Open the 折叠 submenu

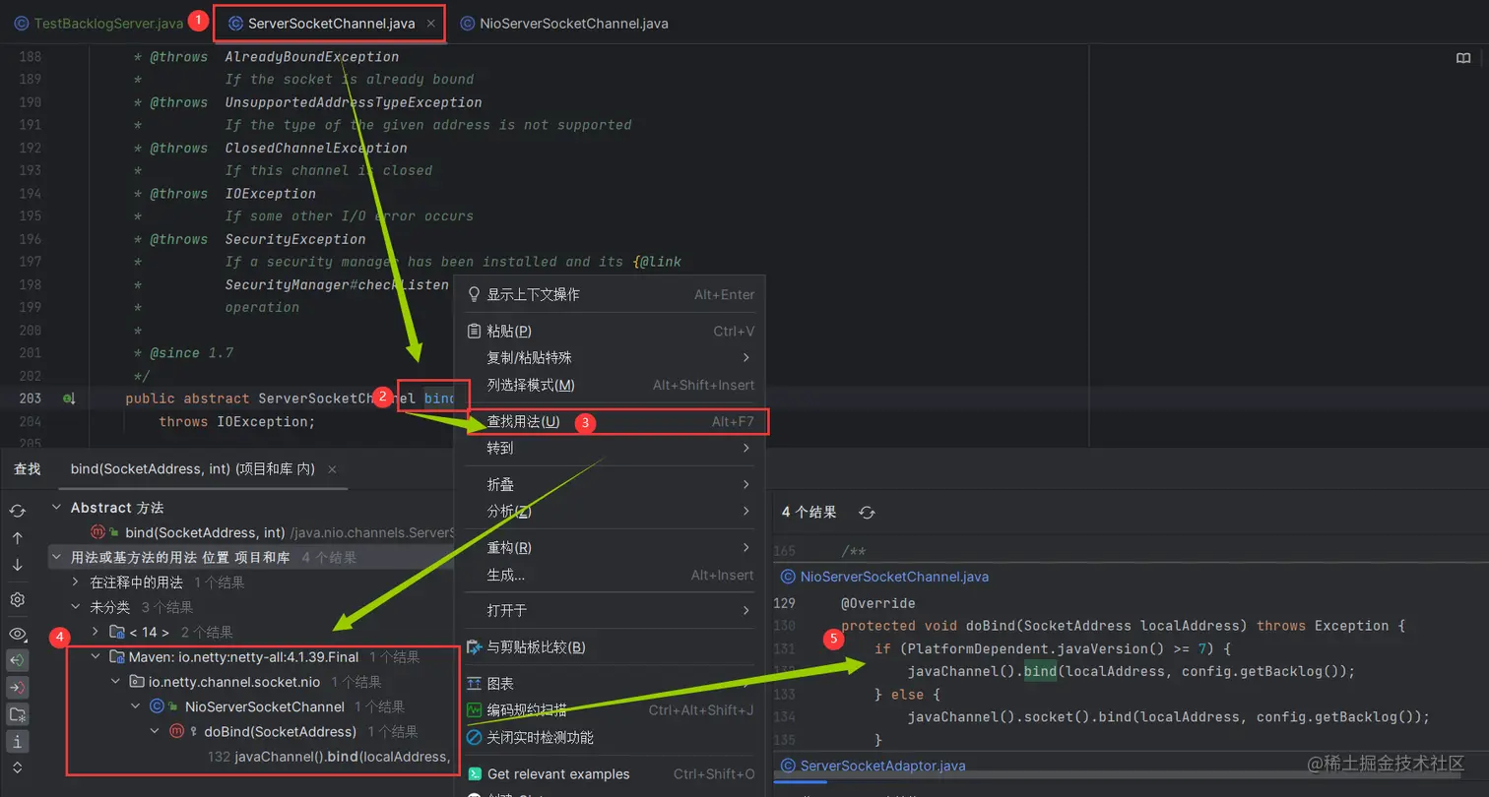(611, 485)
